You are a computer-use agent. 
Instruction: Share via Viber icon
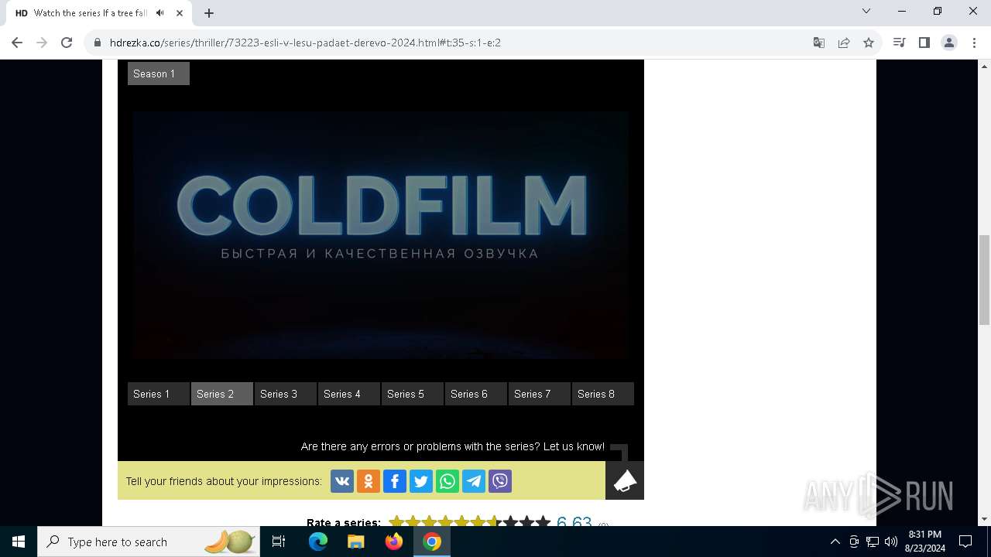click(500, 481)
